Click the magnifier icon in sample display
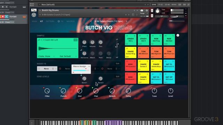 coord(39,40)
